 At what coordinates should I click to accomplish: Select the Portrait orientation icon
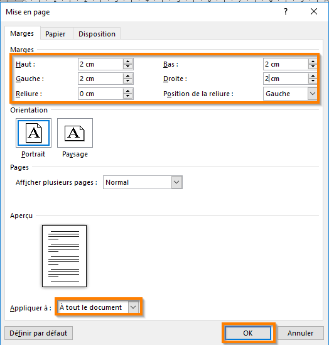tap(33, 133)
